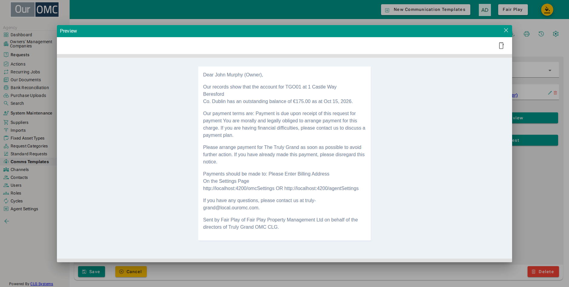Viewport: 569px width, 287px height.
Task: Click the Suppliers cart icon
Action: (x=6, y=122)
